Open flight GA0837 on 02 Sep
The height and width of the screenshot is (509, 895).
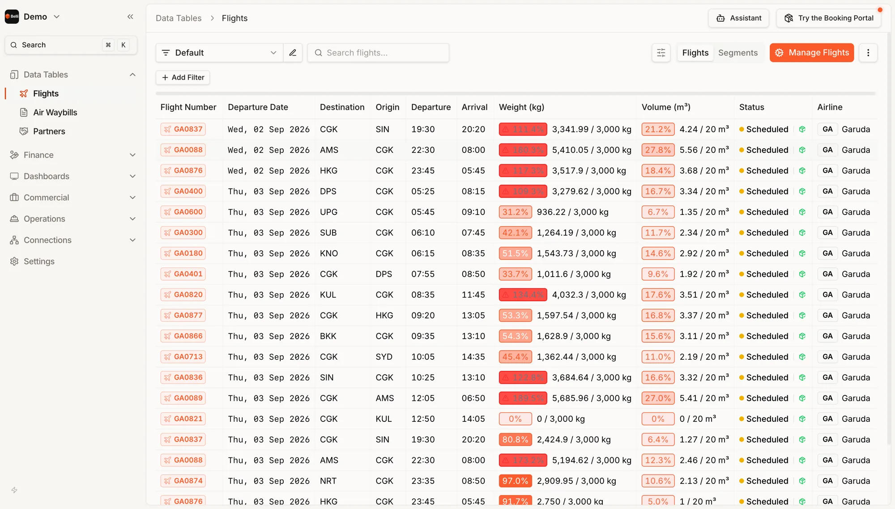(183, 129)
